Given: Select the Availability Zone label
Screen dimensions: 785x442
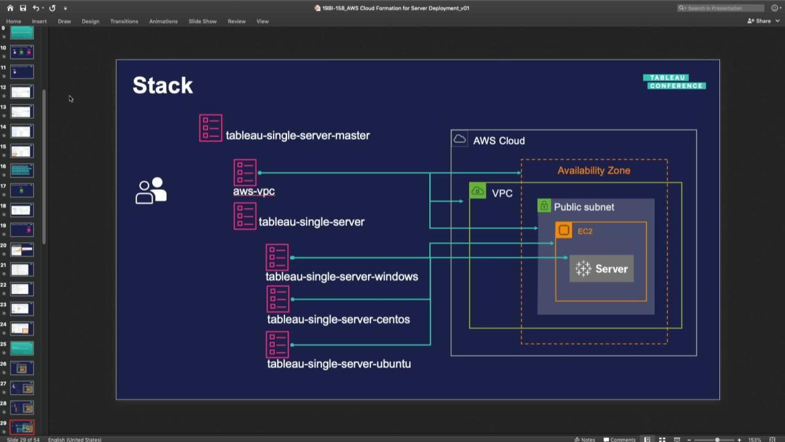Looking at the screenshot, I should (594, 171).
